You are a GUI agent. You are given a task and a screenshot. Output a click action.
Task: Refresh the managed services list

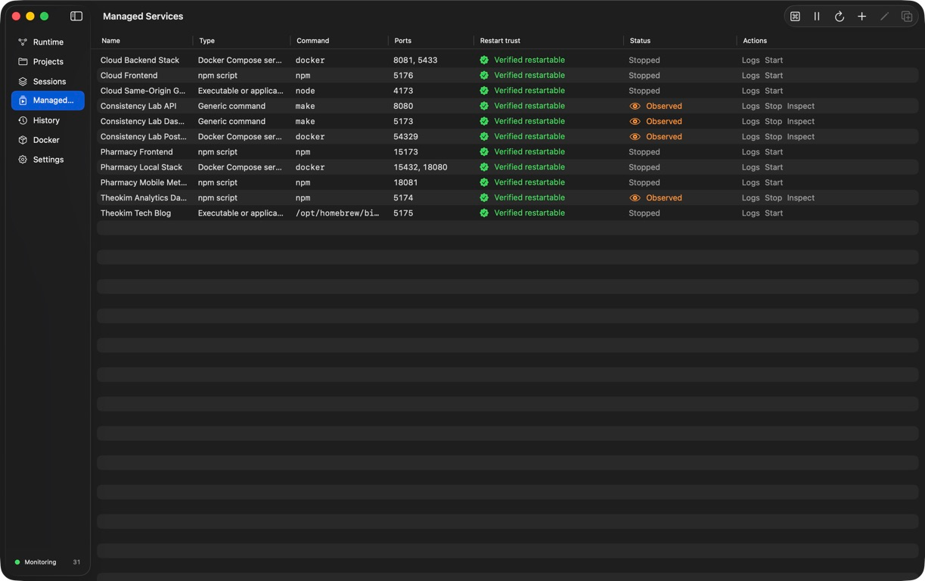(x=840, y=16)
